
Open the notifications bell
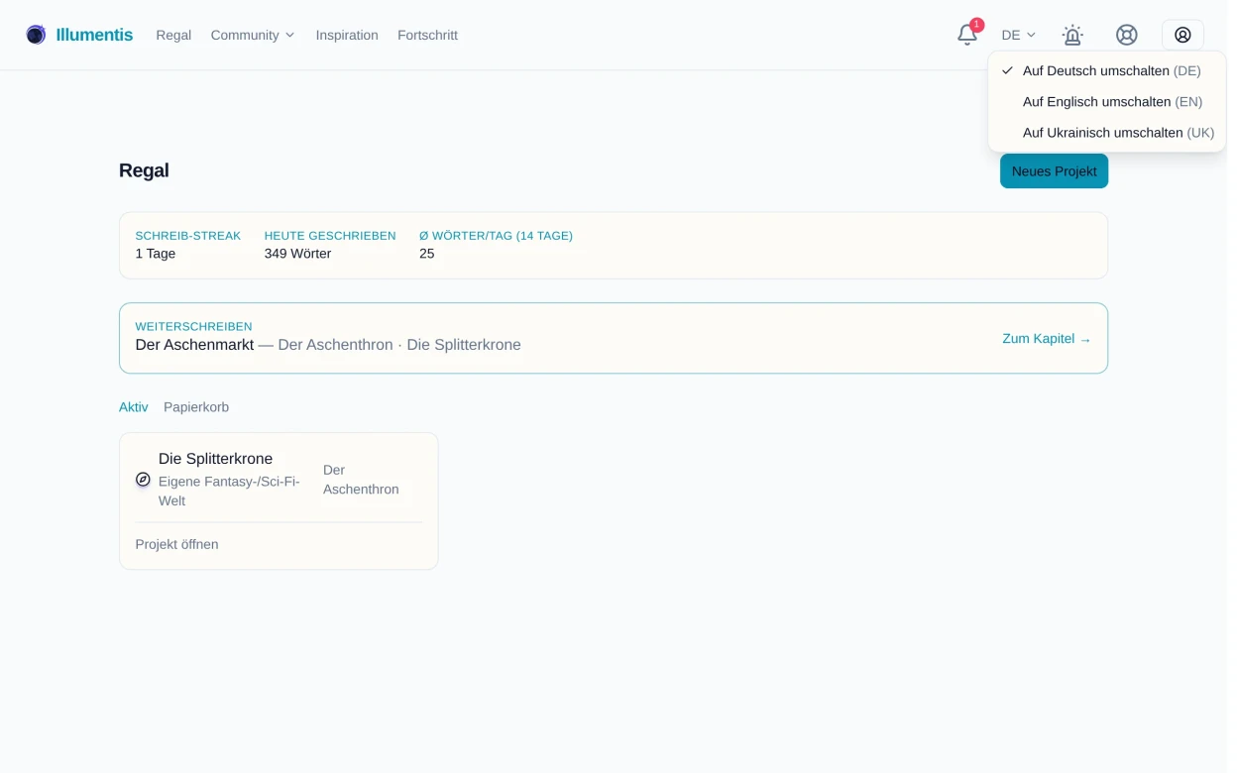tap(967, 35)
